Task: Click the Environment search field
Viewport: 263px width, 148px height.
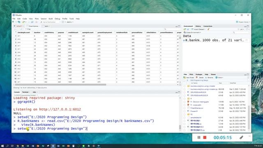Action: 240,32
